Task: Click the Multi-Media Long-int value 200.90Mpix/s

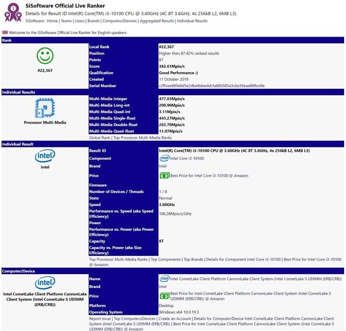Action: coord(172,105)
